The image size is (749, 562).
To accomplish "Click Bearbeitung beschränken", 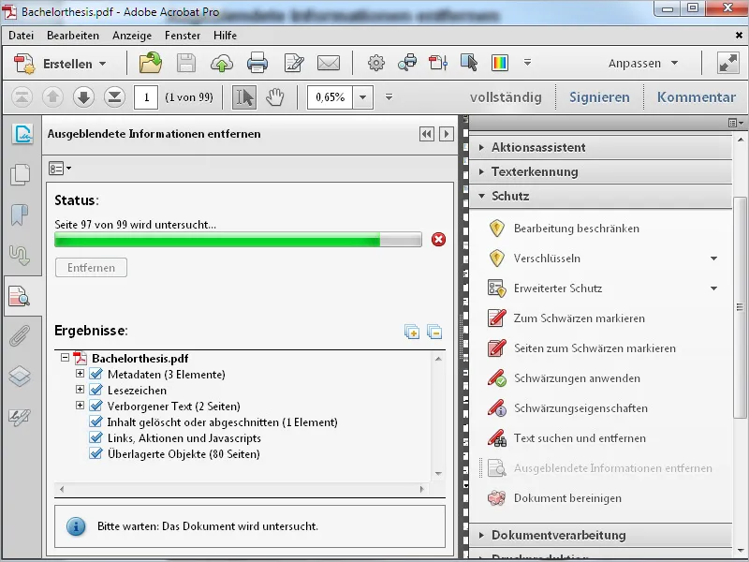I will [577, 229].
